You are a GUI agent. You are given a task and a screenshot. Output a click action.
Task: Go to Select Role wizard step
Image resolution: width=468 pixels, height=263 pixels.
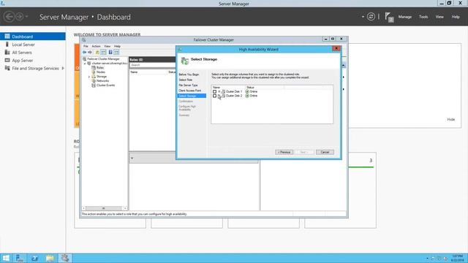coord(185,80)
